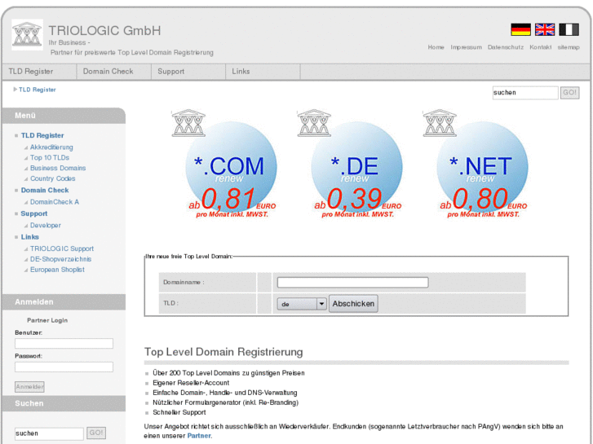
Task: Open the TLD dropdown showing de
Action: click(302, 304)
